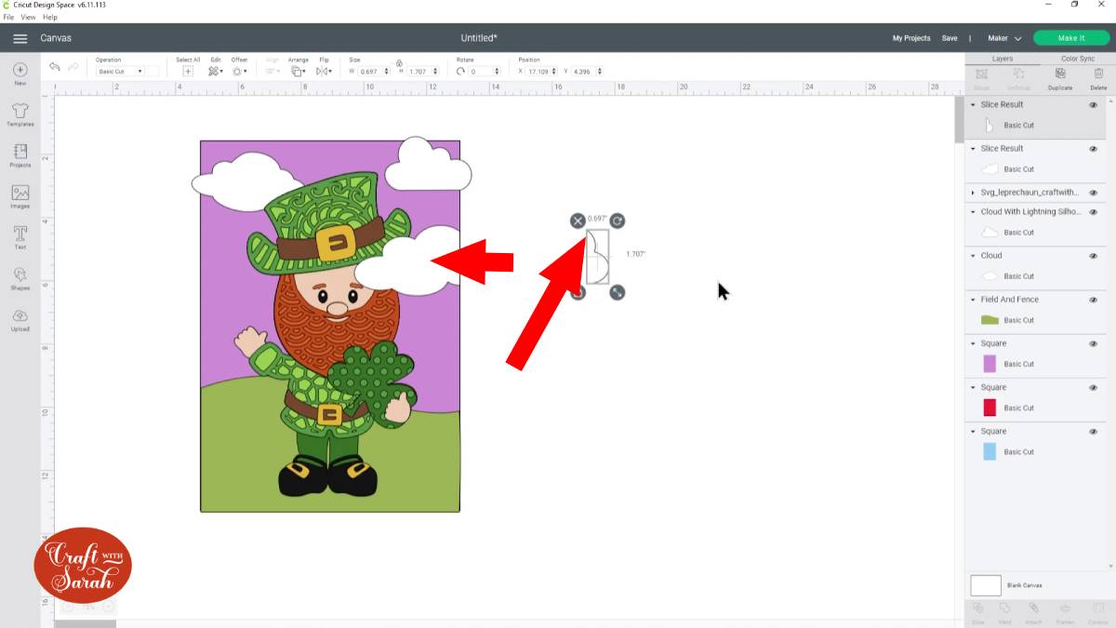The width and height of the screenshot is (1116, 628).
Task: Click the operation color swatch in toolbar
Action: point(153,71)
